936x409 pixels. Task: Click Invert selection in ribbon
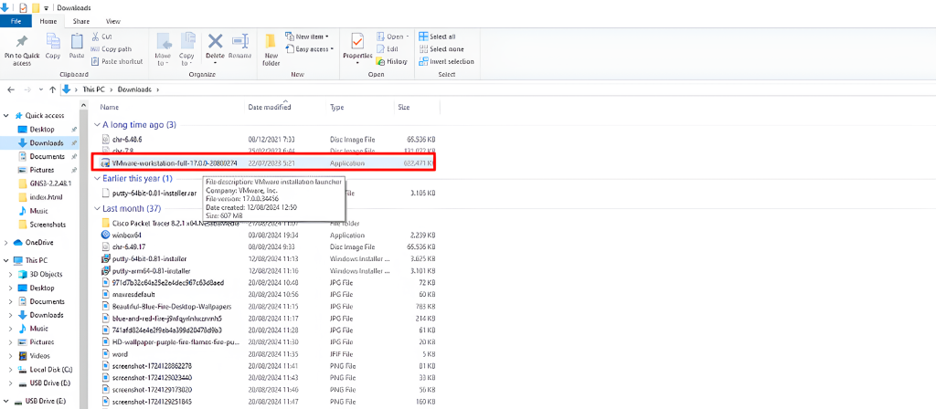pyautogui.click(x=445, y=61)
